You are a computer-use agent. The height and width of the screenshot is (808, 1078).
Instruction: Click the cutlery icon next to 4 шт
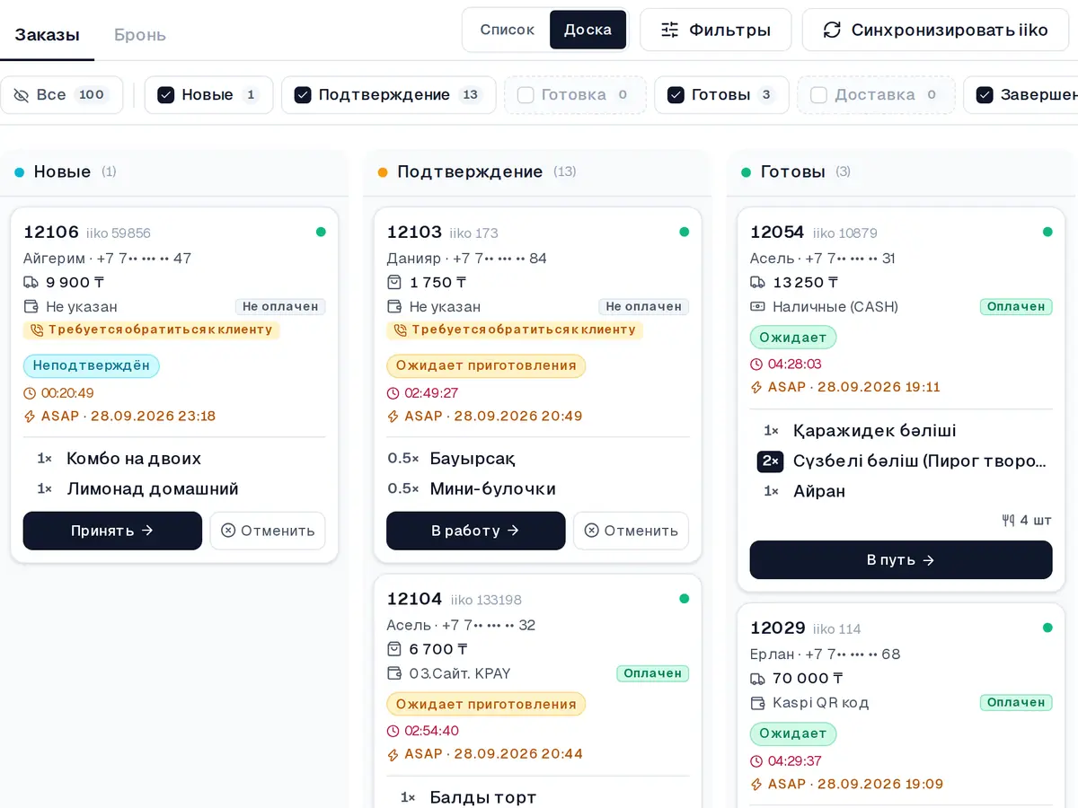(x=1008, y=520)
